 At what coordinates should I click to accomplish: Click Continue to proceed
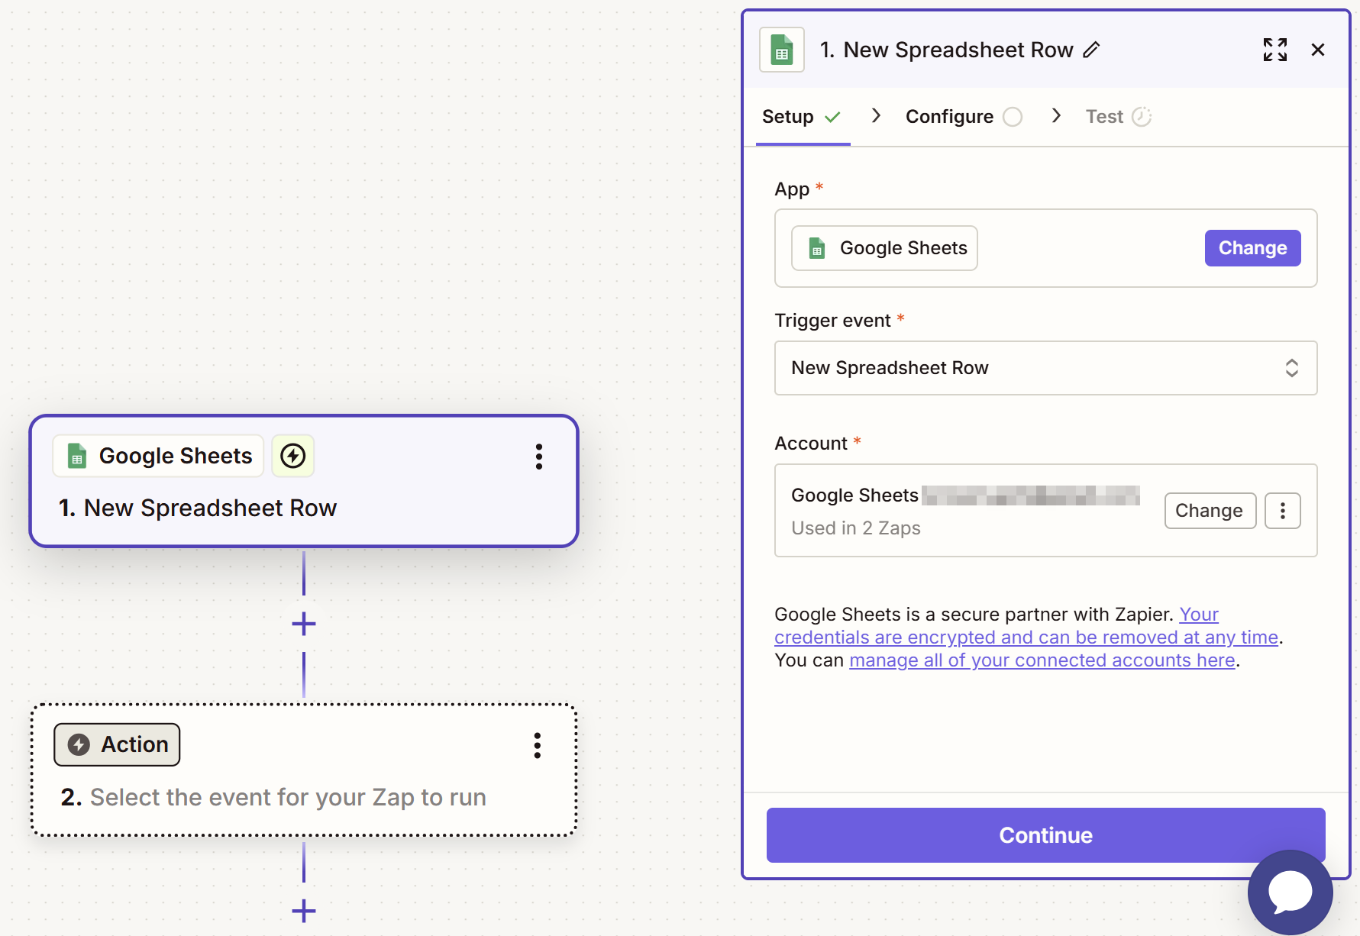click(1045, 834)
